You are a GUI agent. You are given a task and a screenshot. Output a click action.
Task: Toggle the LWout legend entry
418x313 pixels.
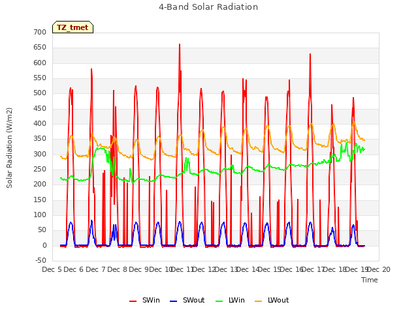[272, 300]
